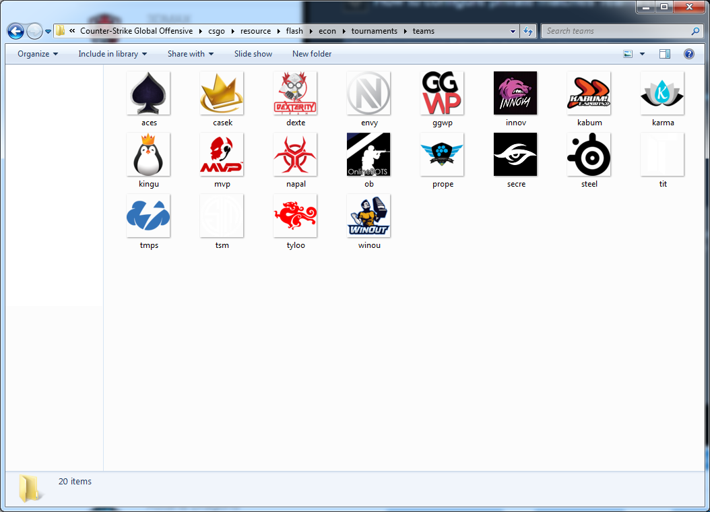Start the Slide show

click(x=253, y=54)
